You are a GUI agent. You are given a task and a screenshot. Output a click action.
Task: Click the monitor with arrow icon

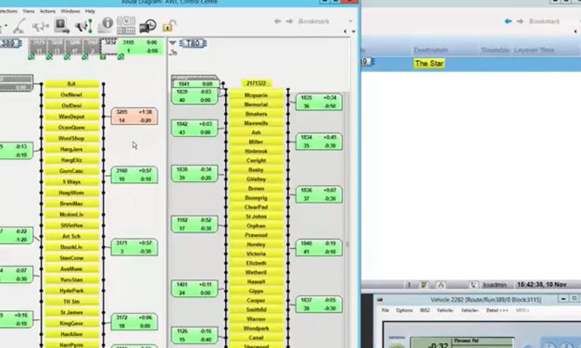click(x=62, y=26)
